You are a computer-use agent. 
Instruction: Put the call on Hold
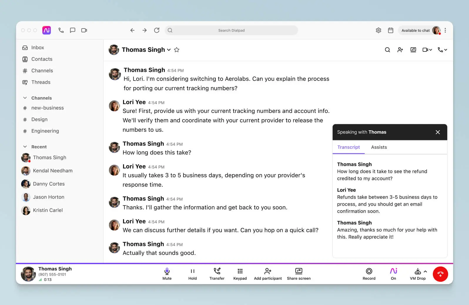(192, 274)
